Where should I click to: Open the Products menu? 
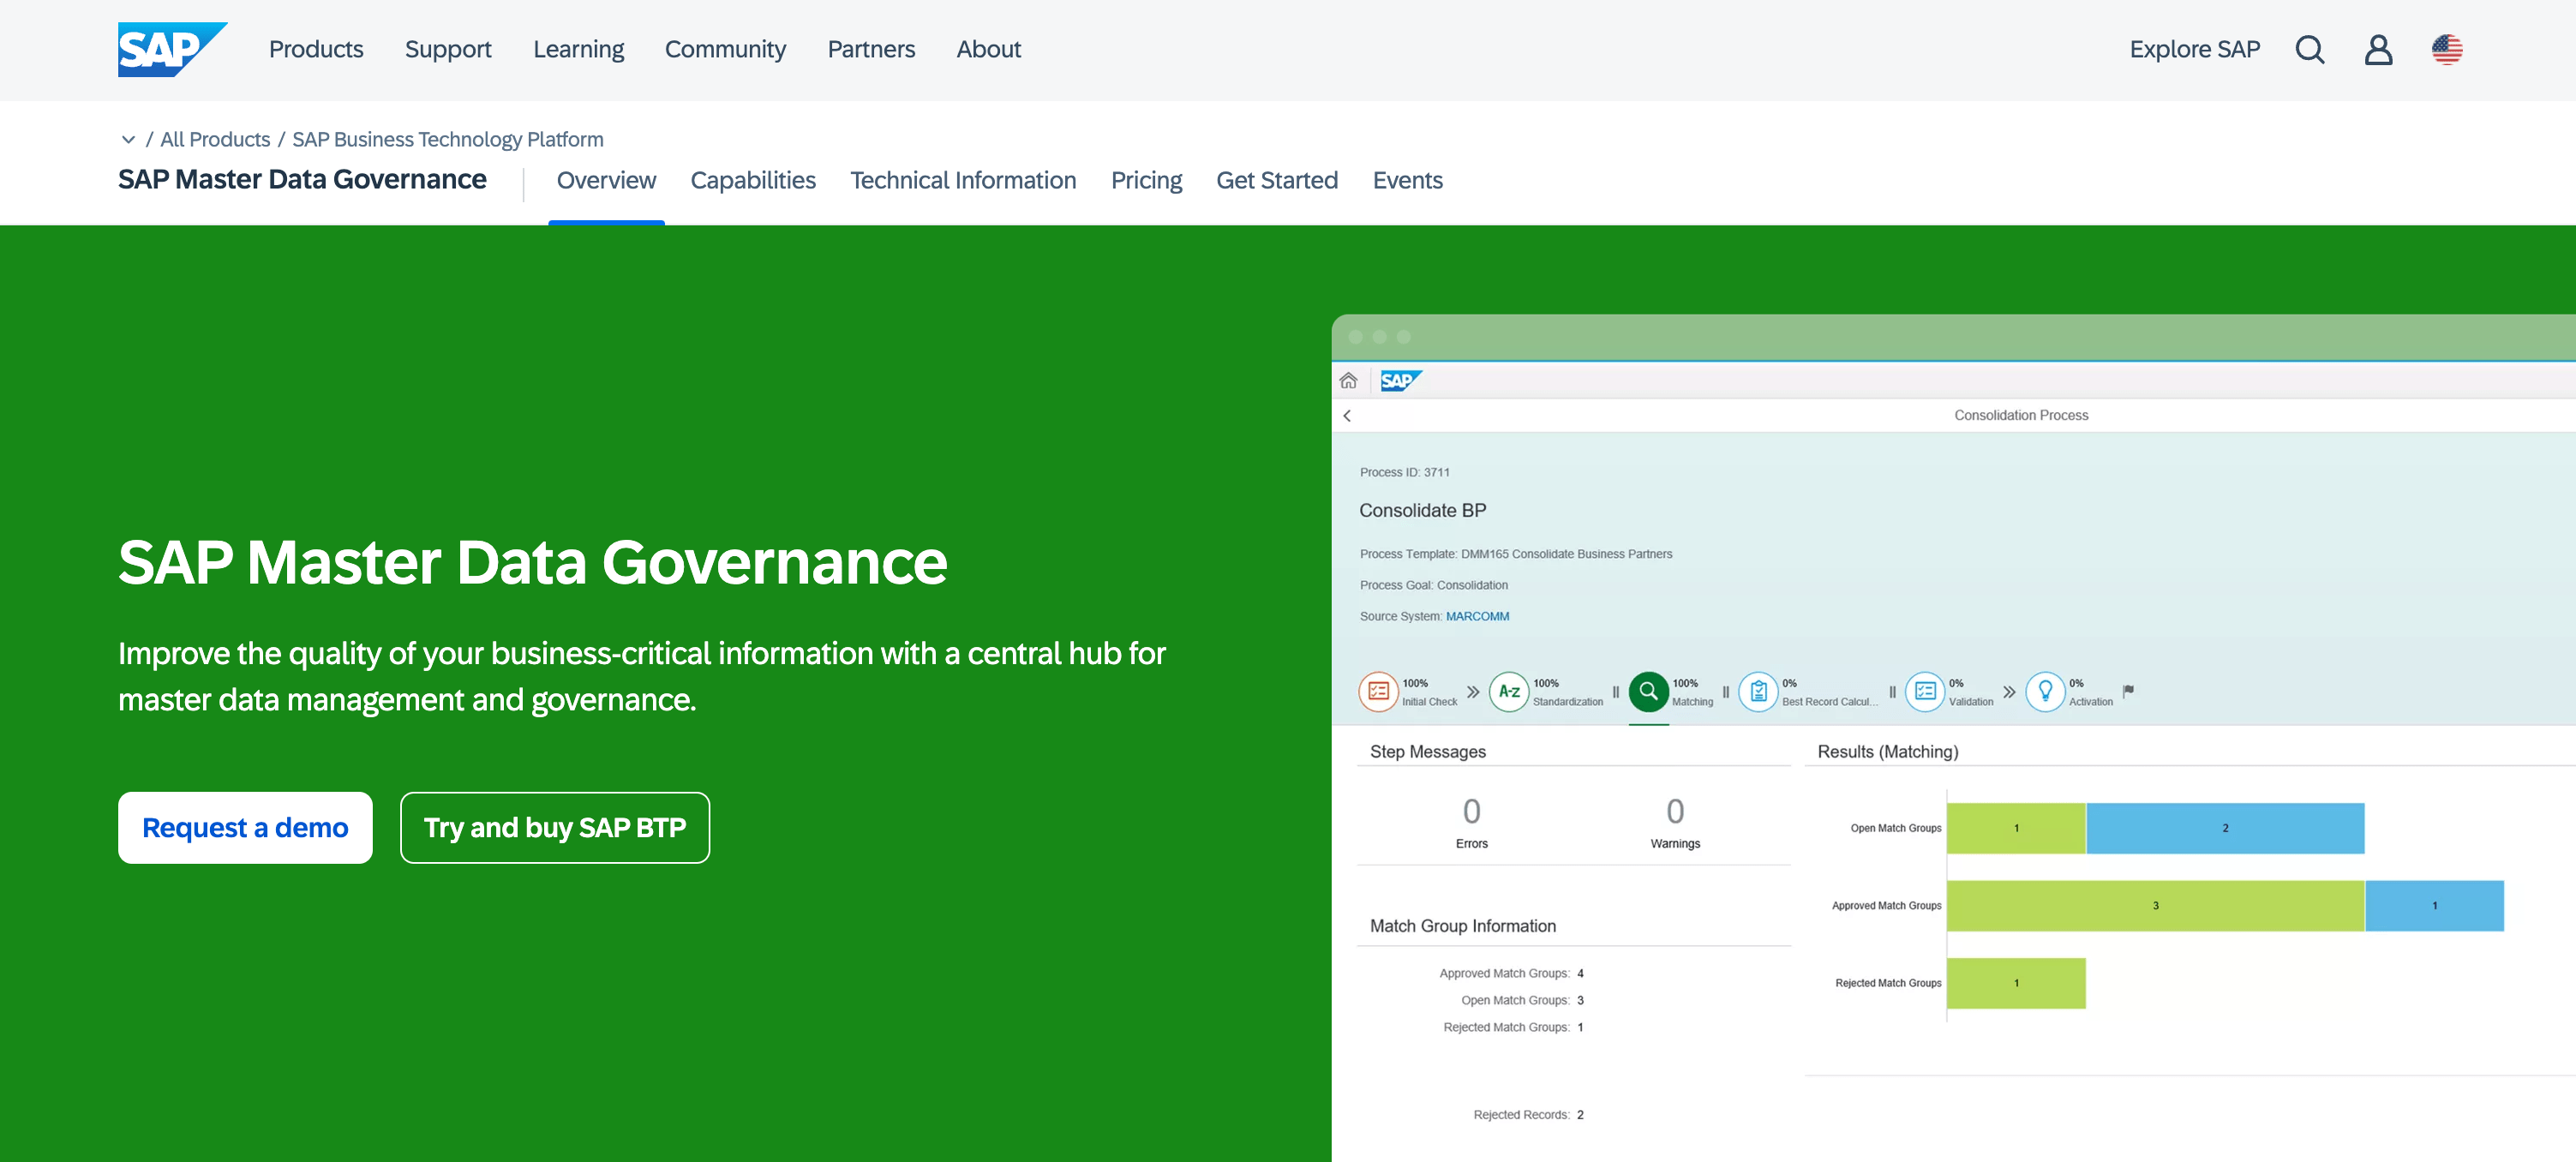tap(316, 49)
